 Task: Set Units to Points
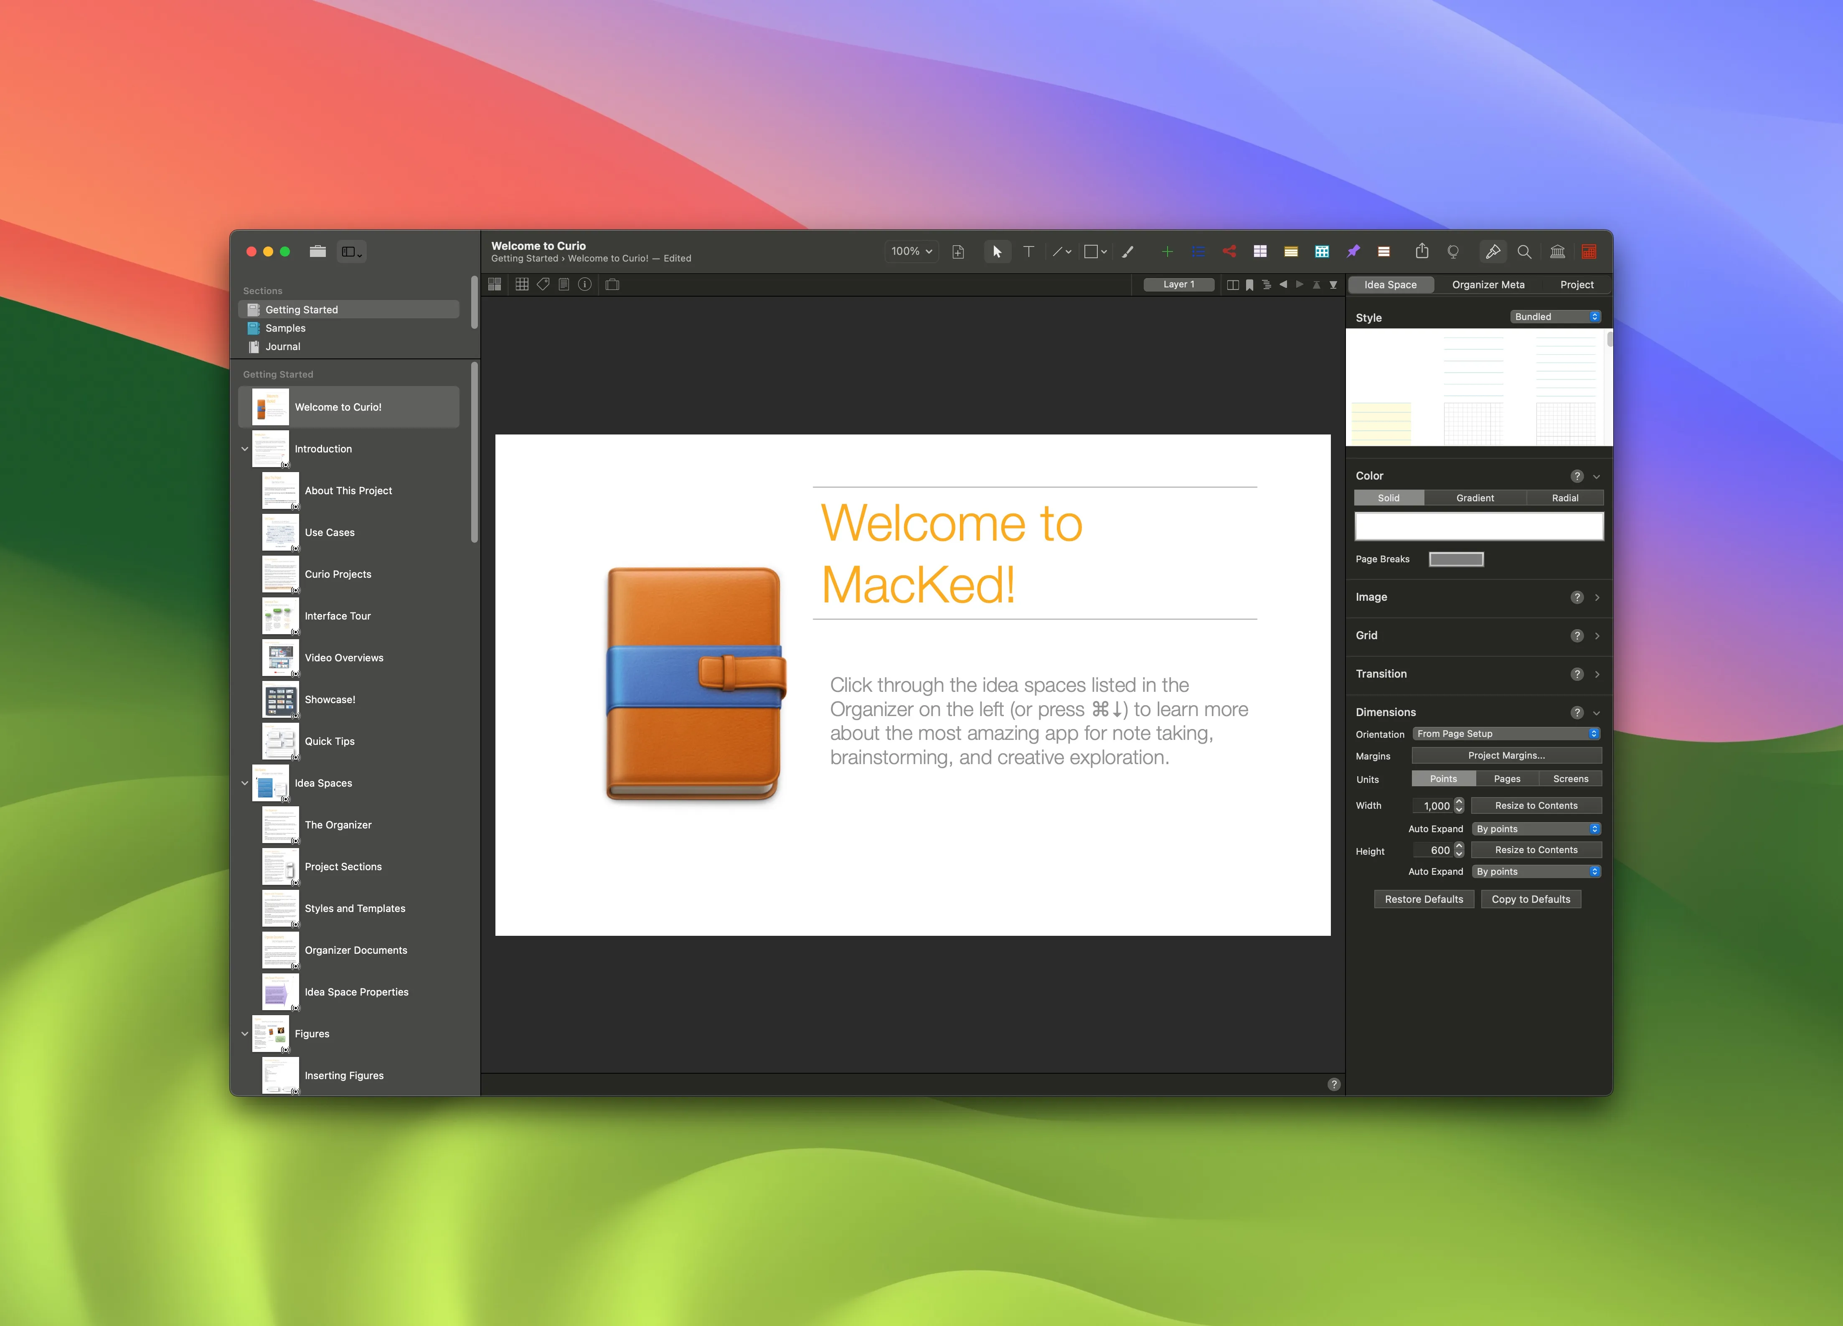coord(1443,779)
